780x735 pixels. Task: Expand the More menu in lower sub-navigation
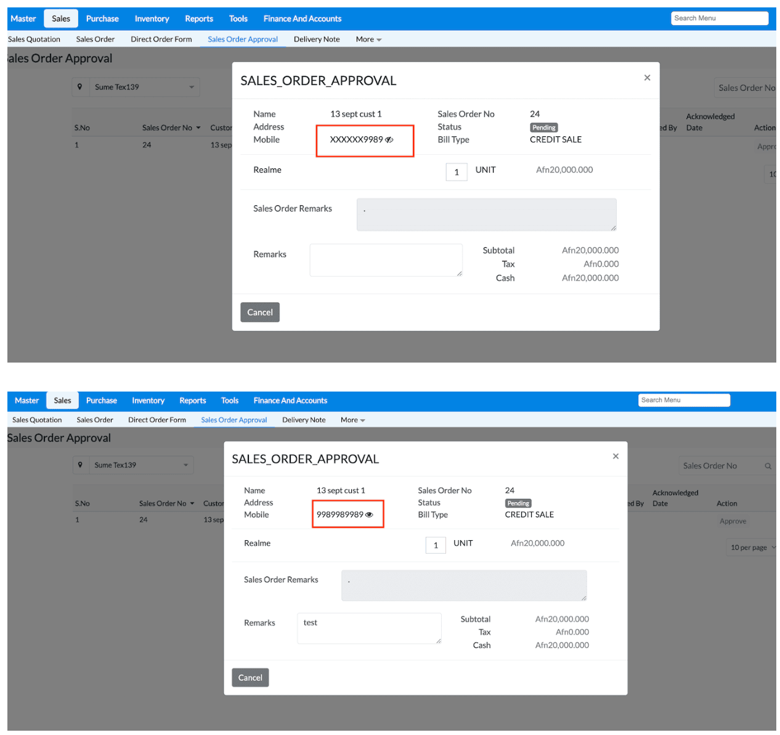point(353,420)
